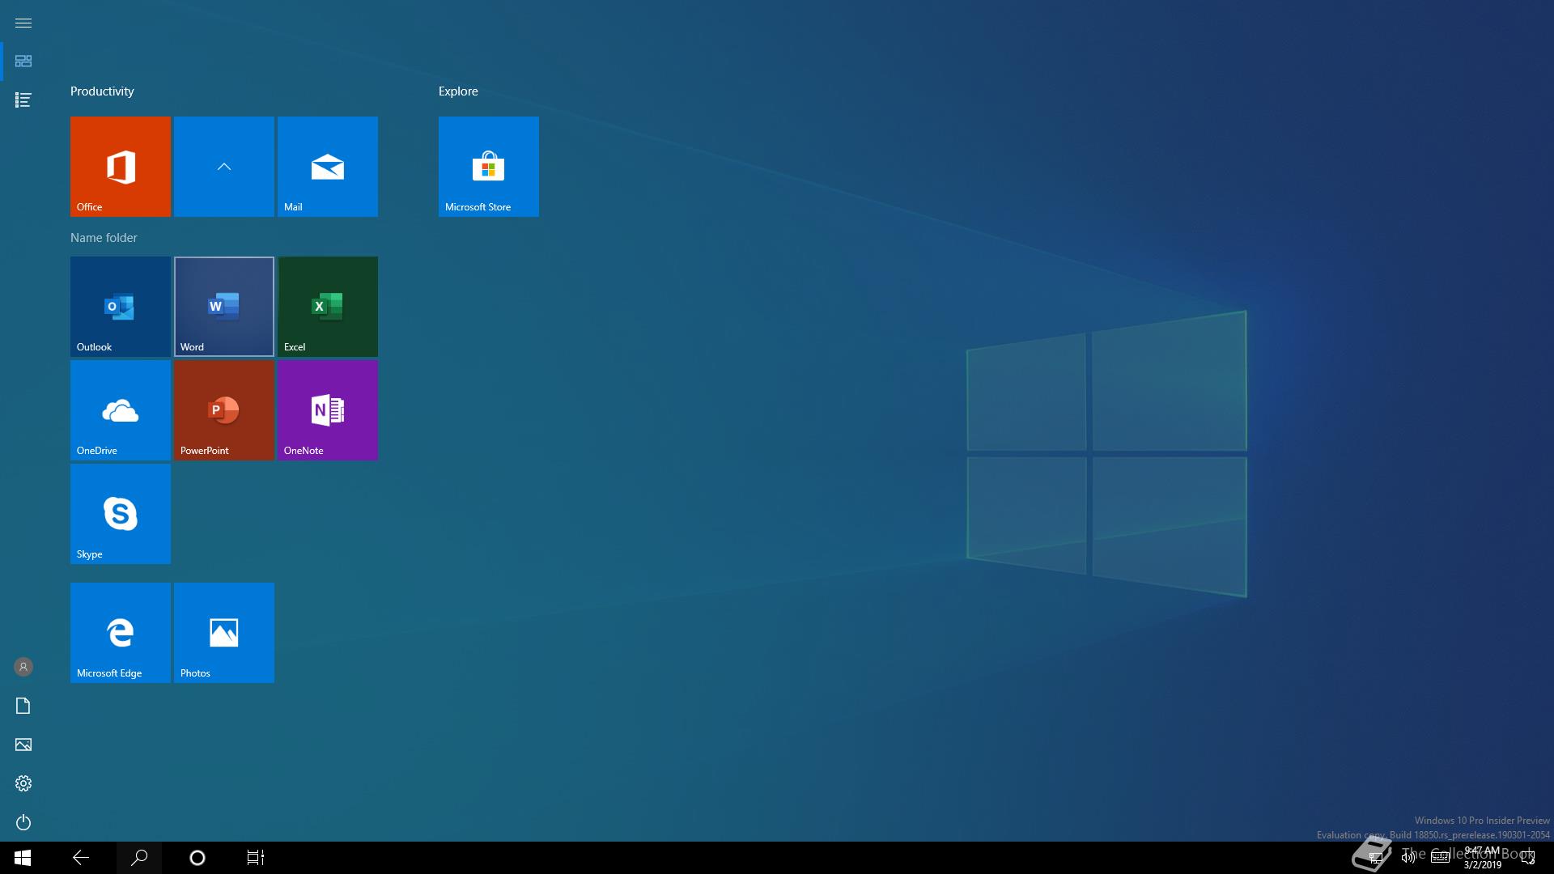Switch to the All apps list view
This screenshot has height=874, width=1554.
point(23,100)
